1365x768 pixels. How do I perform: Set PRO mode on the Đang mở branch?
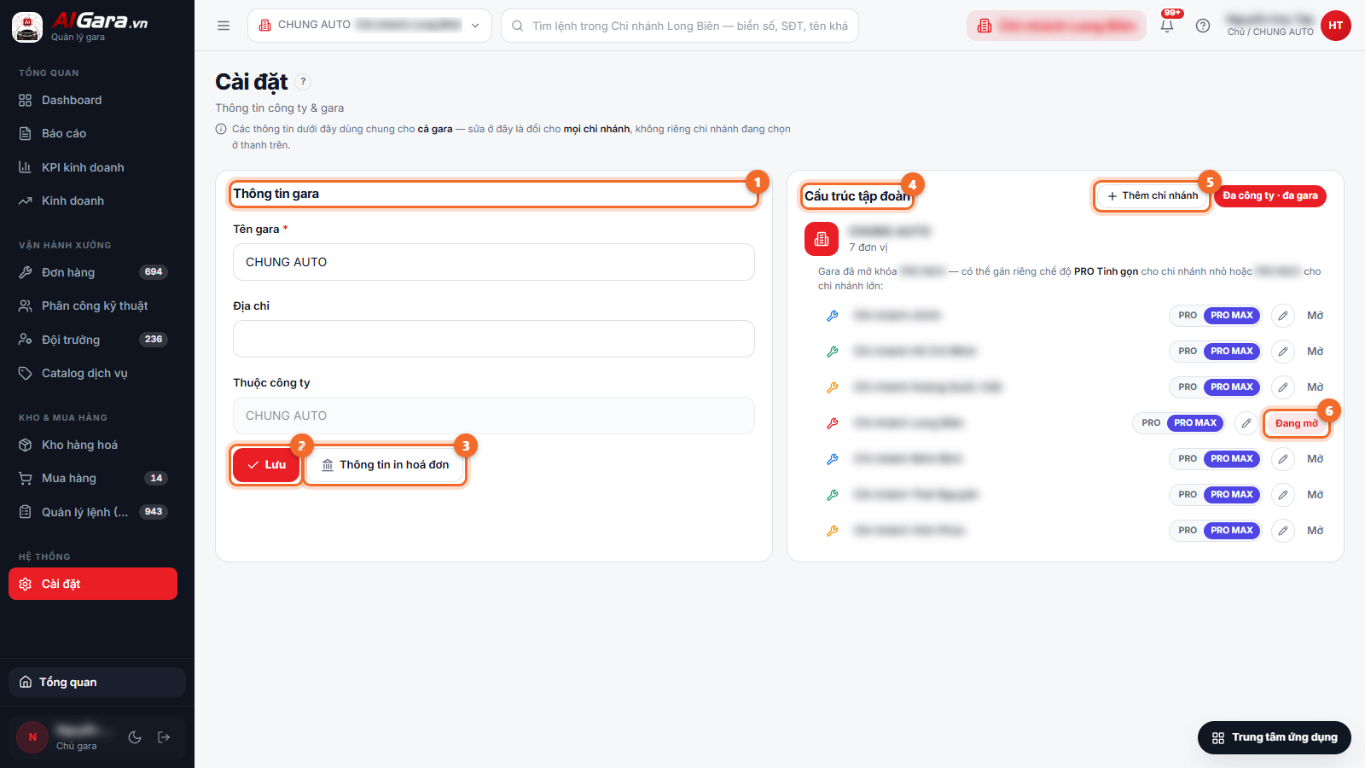click(1151, 423)
